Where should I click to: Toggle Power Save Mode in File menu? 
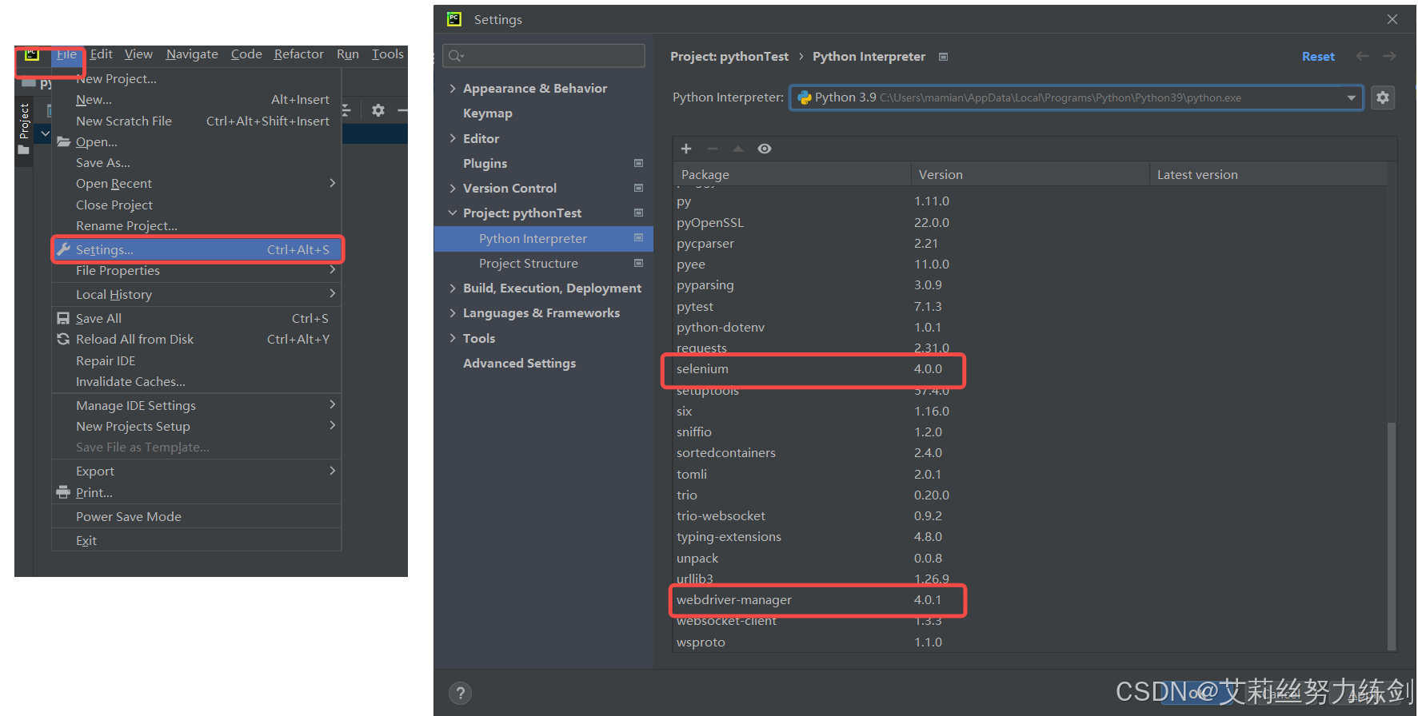pyautogui.click(x=196, y=517)
